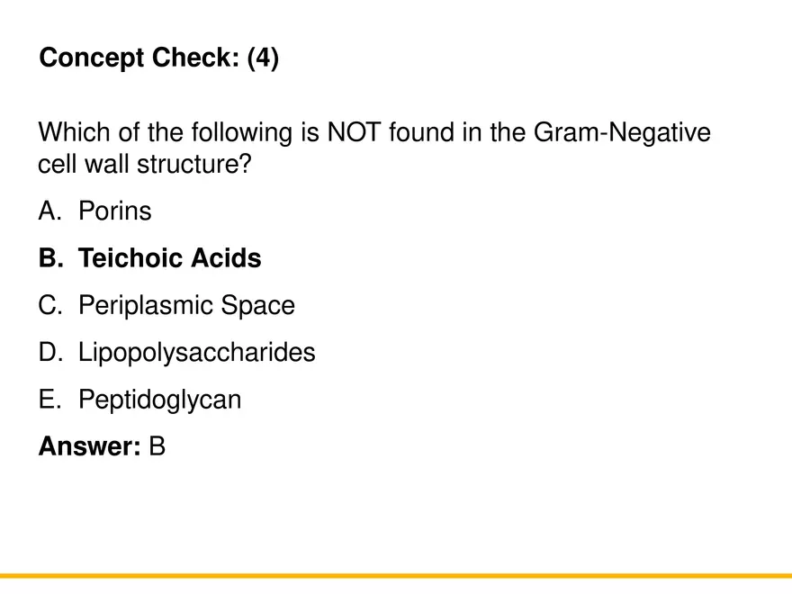This screenshot has width=792, height=594.
Task: Choose the 'Porins' answer option
Action: tap(115, 211)
